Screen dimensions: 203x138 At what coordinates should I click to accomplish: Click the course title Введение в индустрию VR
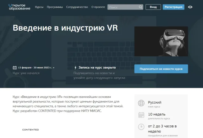(x=65, y=28)
